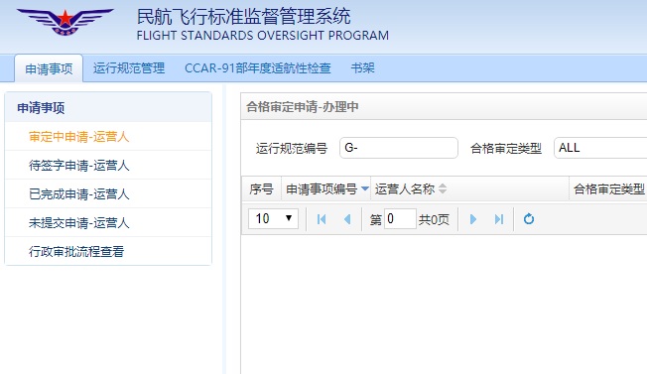Image resolution: width=647 pixels, height=374 pixels.
Task: Switch to 申请事项 tab
Action: point(49,68)
